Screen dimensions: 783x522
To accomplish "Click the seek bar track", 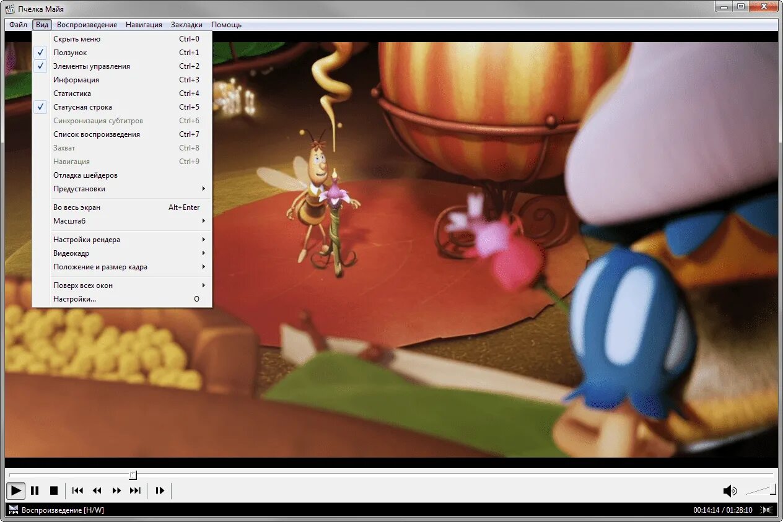I will click(391, 475).
